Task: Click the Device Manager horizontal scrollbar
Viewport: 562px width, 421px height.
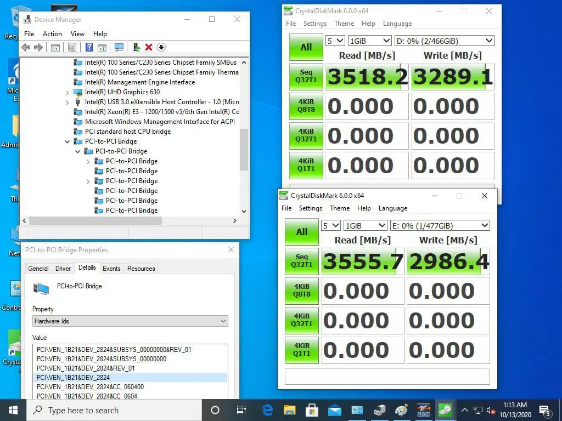Action: tap(95, 221)
